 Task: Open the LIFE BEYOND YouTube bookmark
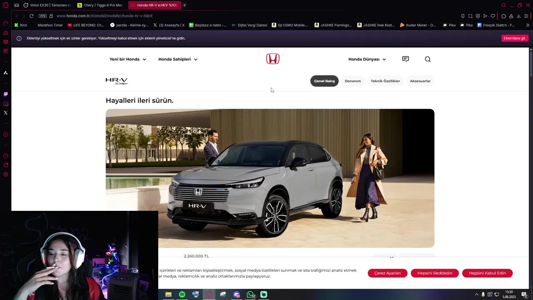coord(86,25)
